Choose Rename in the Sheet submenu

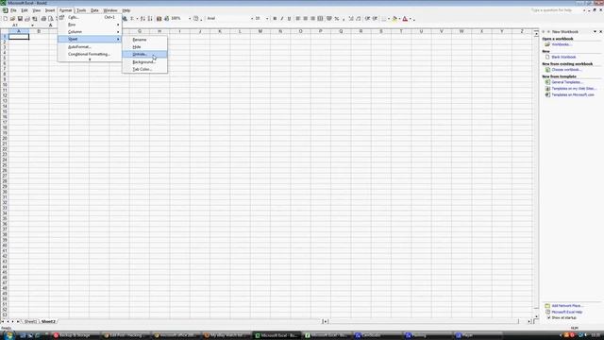coord(144,40)
